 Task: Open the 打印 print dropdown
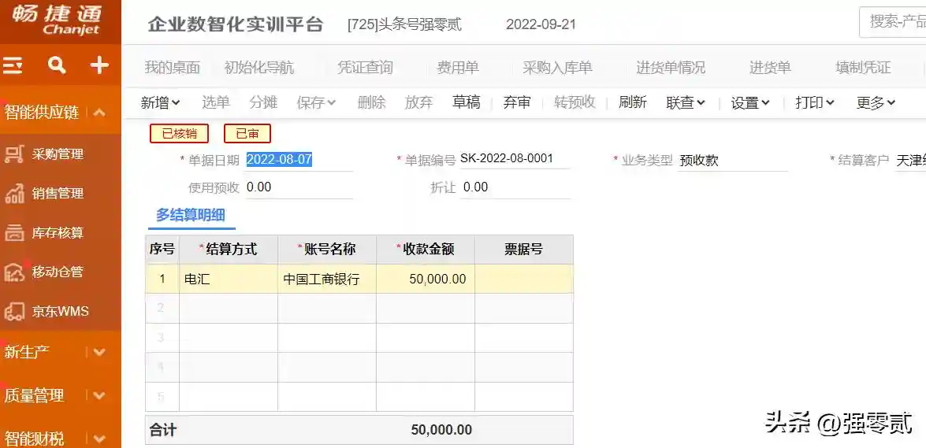(814, 102)
